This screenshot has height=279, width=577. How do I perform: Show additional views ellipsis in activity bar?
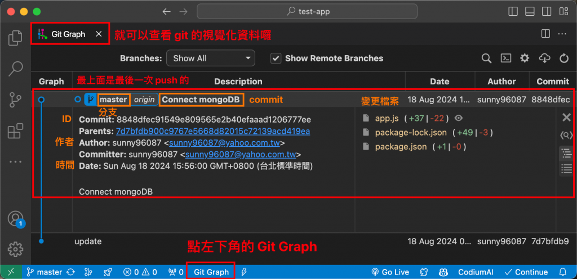(x=15, y=161)
